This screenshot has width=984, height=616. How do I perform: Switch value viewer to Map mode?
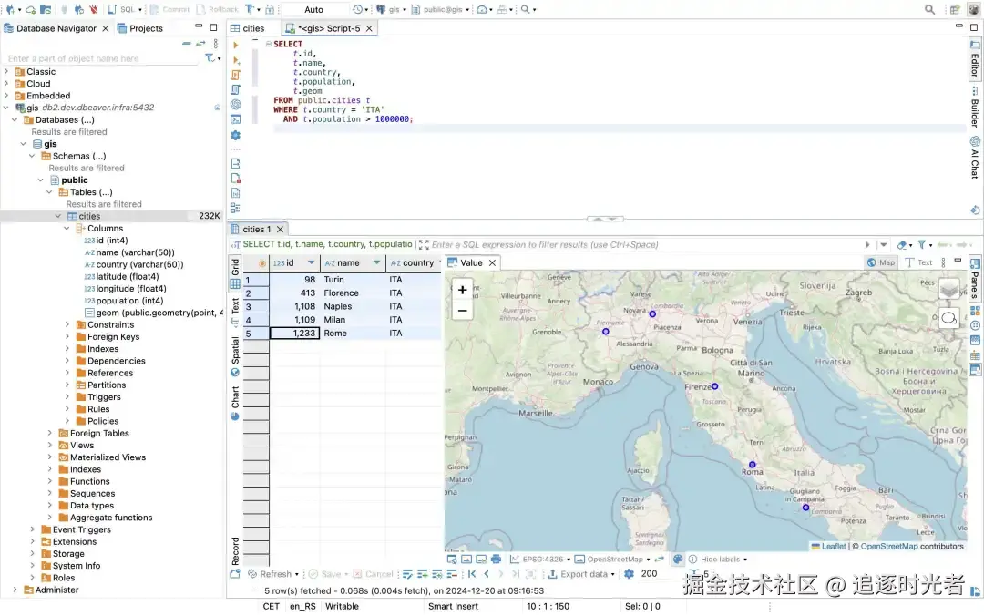[x=880, y=262]
